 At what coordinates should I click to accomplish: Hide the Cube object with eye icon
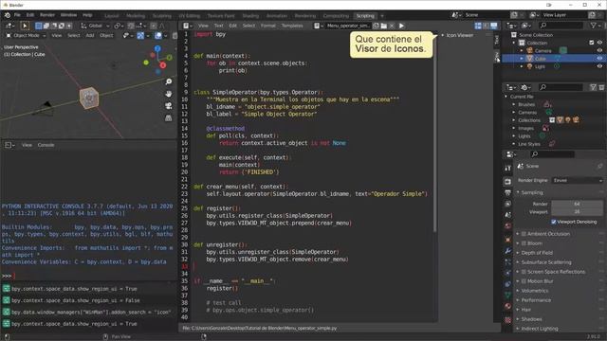click(599, 59)
